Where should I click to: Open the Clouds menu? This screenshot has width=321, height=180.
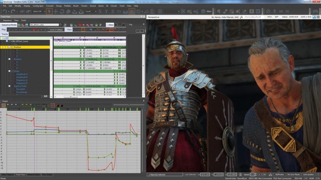114,6
